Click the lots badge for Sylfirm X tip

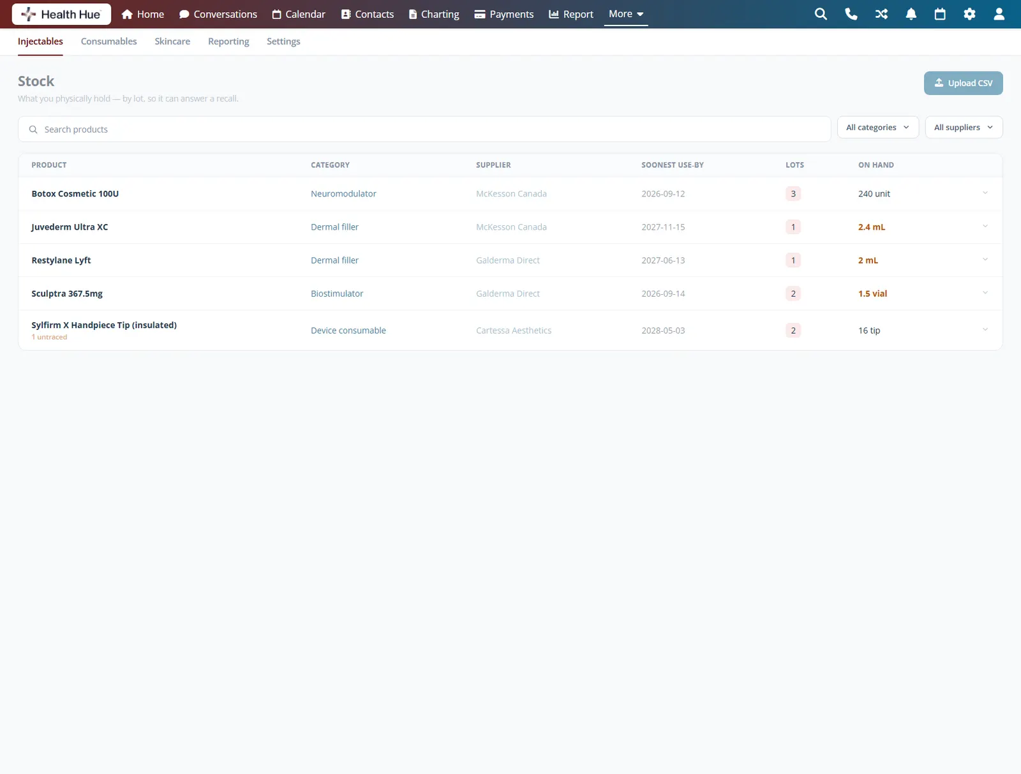click(793, 330)
